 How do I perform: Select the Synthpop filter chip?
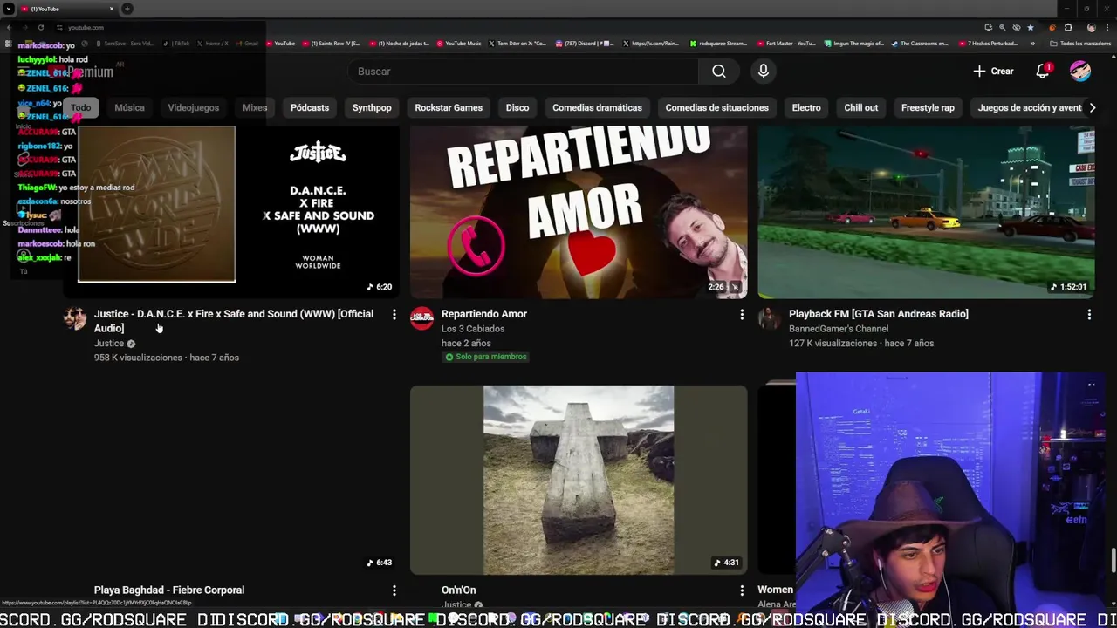pyautogui.click(x=372, y=107)
